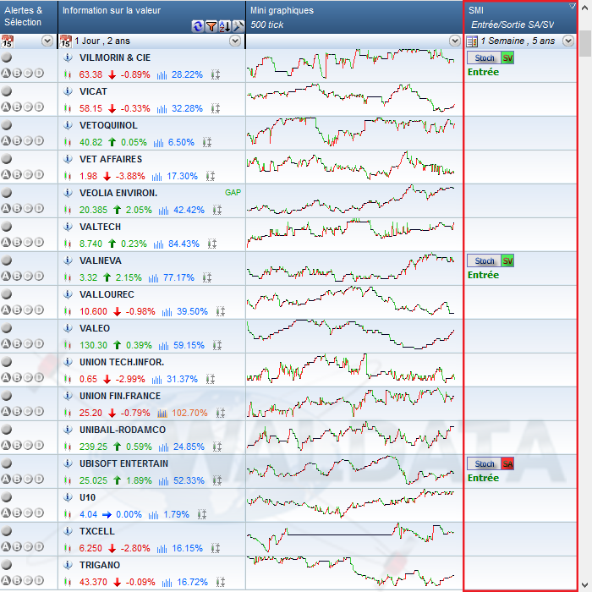Open the TXCELL mini chart
Screen dimensions: 592x592
pyautogui.click(x=350, y=538)
